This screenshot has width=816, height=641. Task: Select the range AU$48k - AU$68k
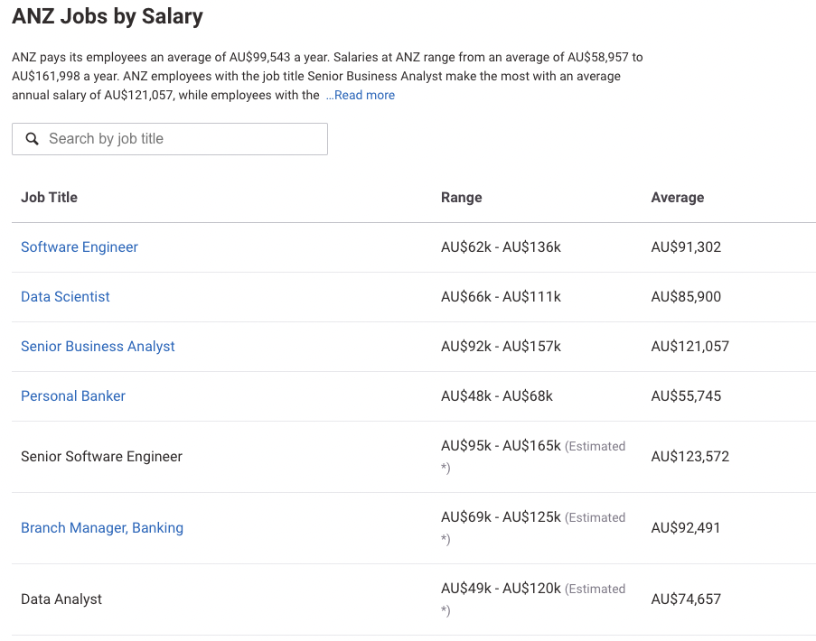[x=497, y=396]
